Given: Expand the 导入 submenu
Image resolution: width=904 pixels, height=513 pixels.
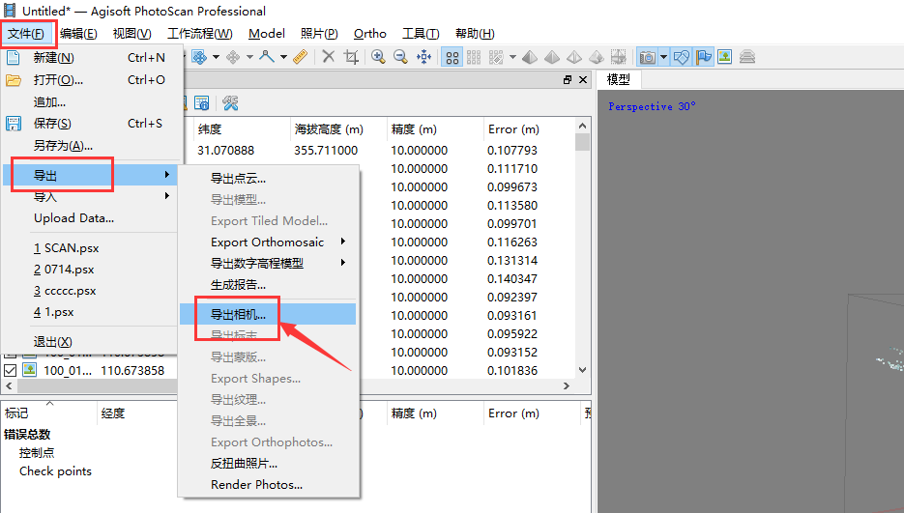Looking at the screenshot, I should point(89,196).
